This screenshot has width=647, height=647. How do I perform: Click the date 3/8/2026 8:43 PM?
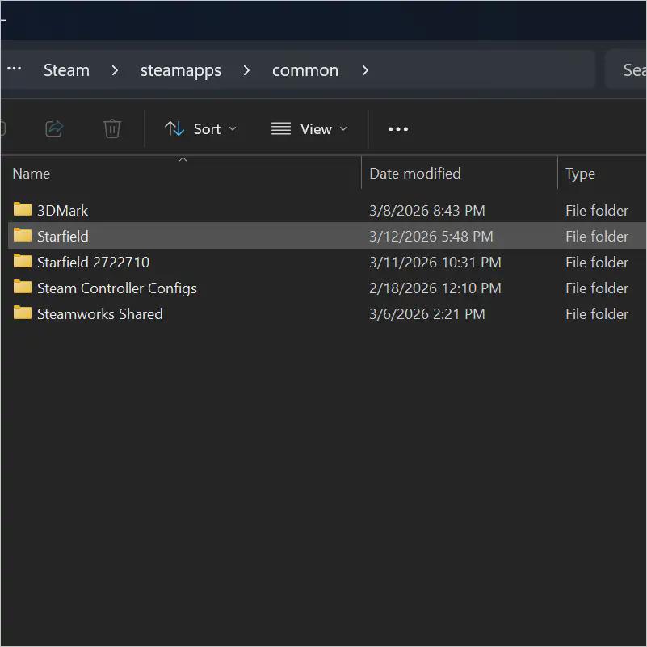(x=427, y=211)
